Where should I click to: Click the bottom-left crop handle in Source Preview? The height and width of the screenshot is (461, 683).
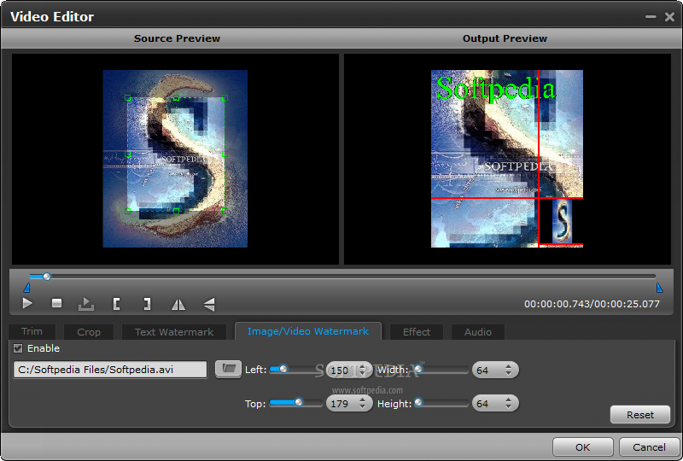127,211
